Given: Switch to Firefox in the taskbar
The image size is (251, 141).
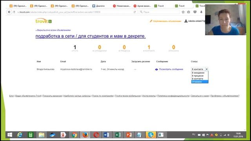Looking at the screenshot, I should pos(85,135).
